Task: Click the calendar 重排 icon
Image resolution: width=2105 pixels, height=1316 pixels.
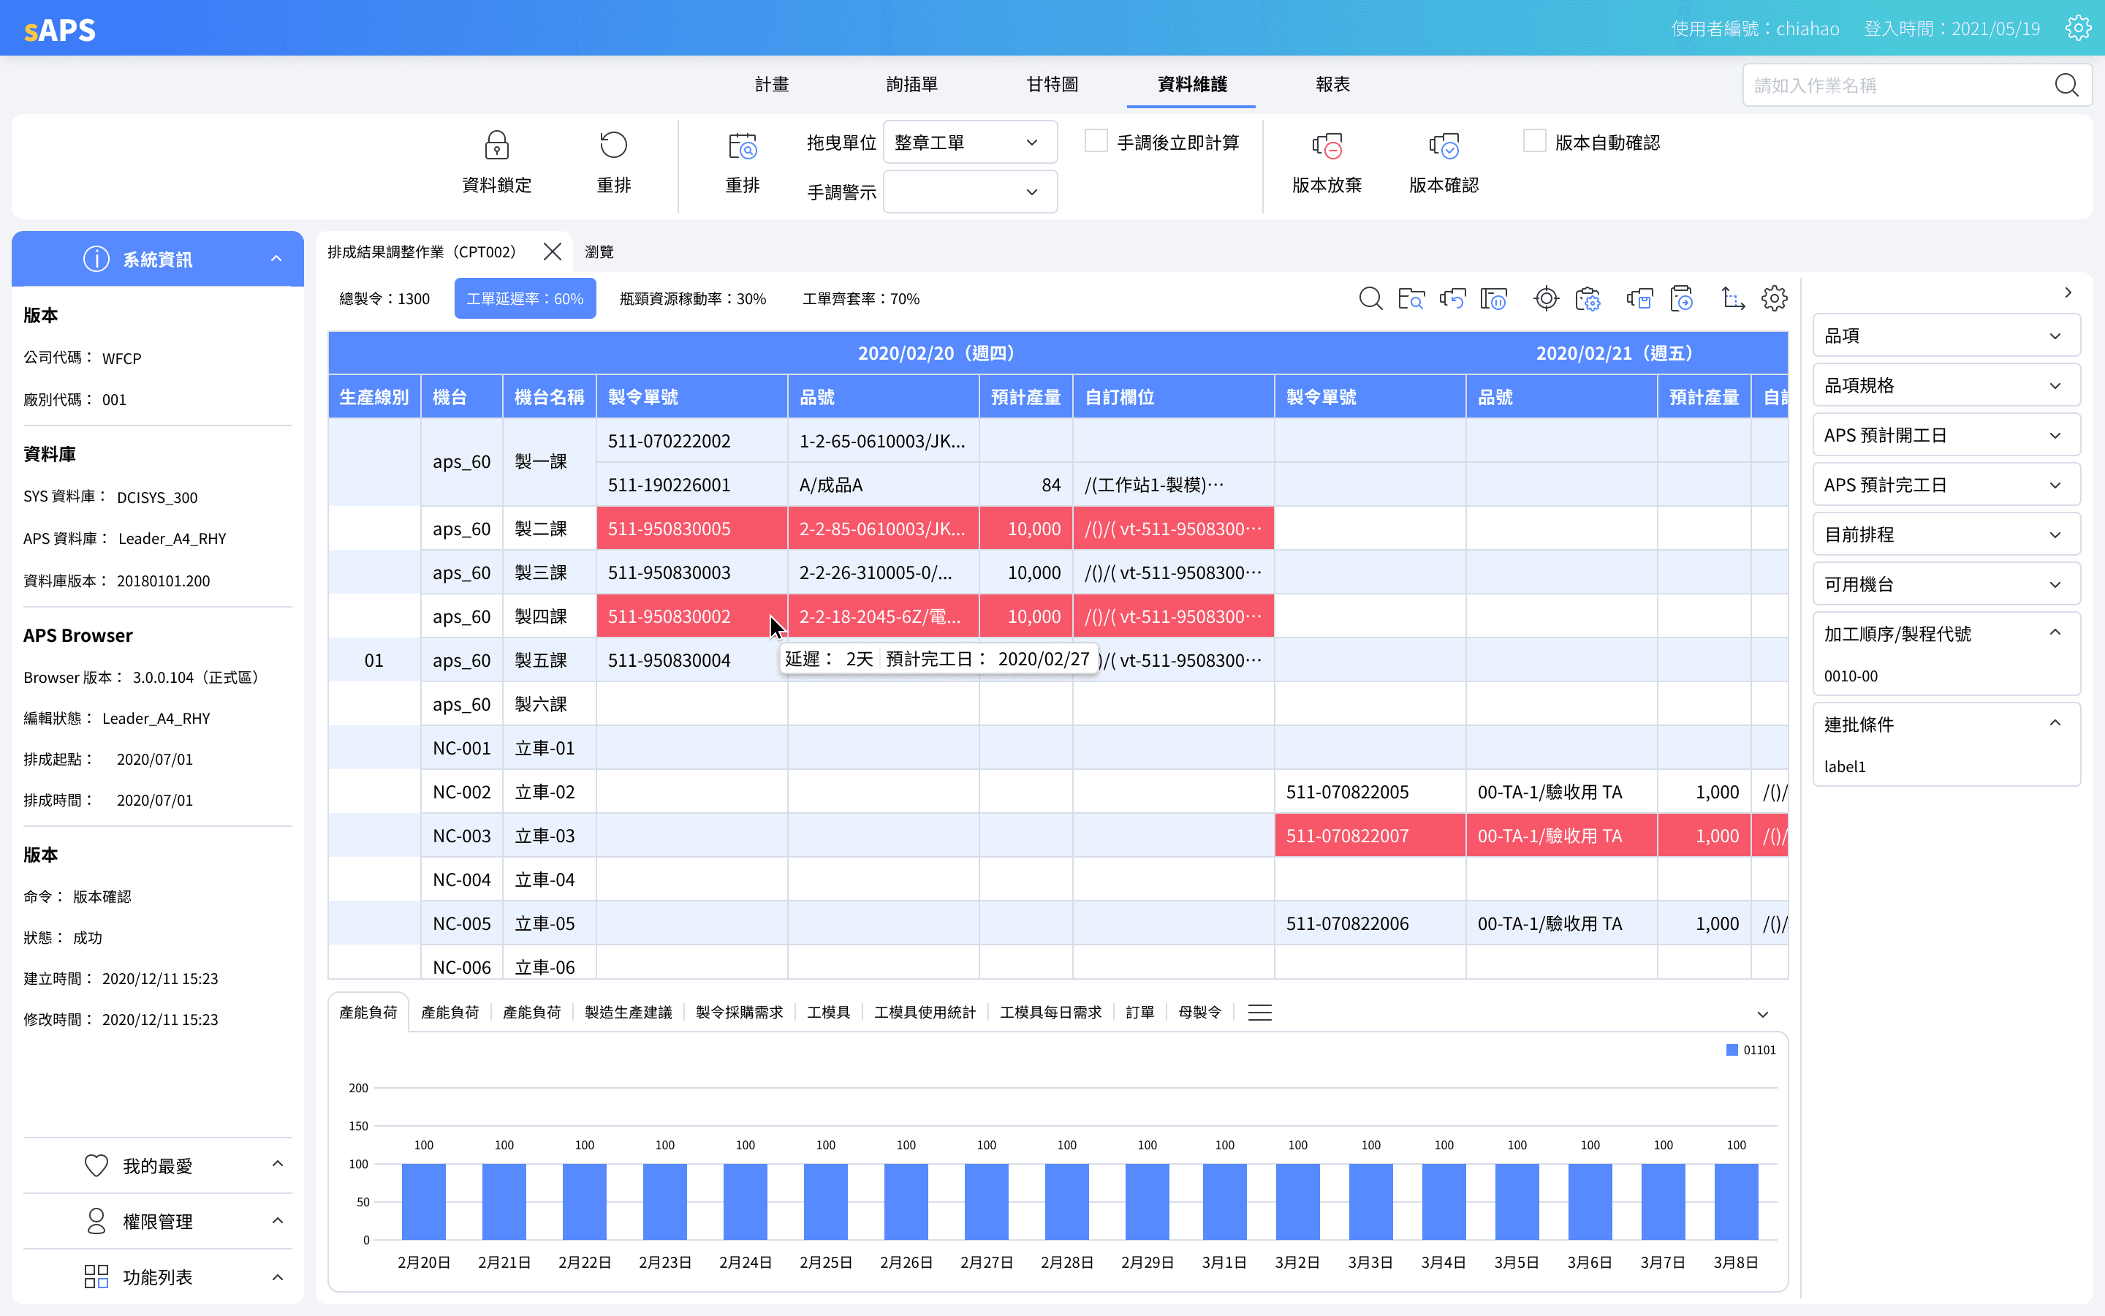Action: [742, 146]
